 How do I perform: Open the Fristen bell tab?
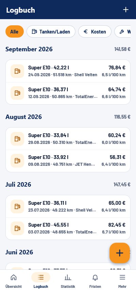click(x=95, y=281)
